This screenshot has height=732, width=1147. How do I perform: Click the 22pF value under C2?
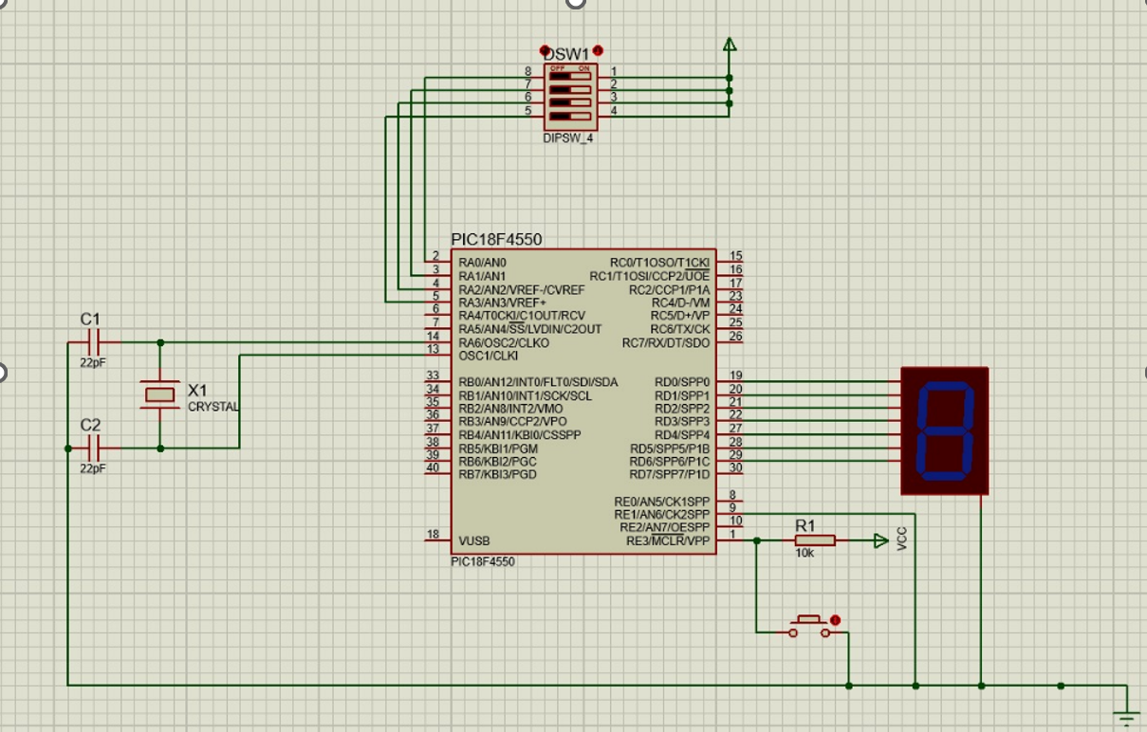pos(93,468)
